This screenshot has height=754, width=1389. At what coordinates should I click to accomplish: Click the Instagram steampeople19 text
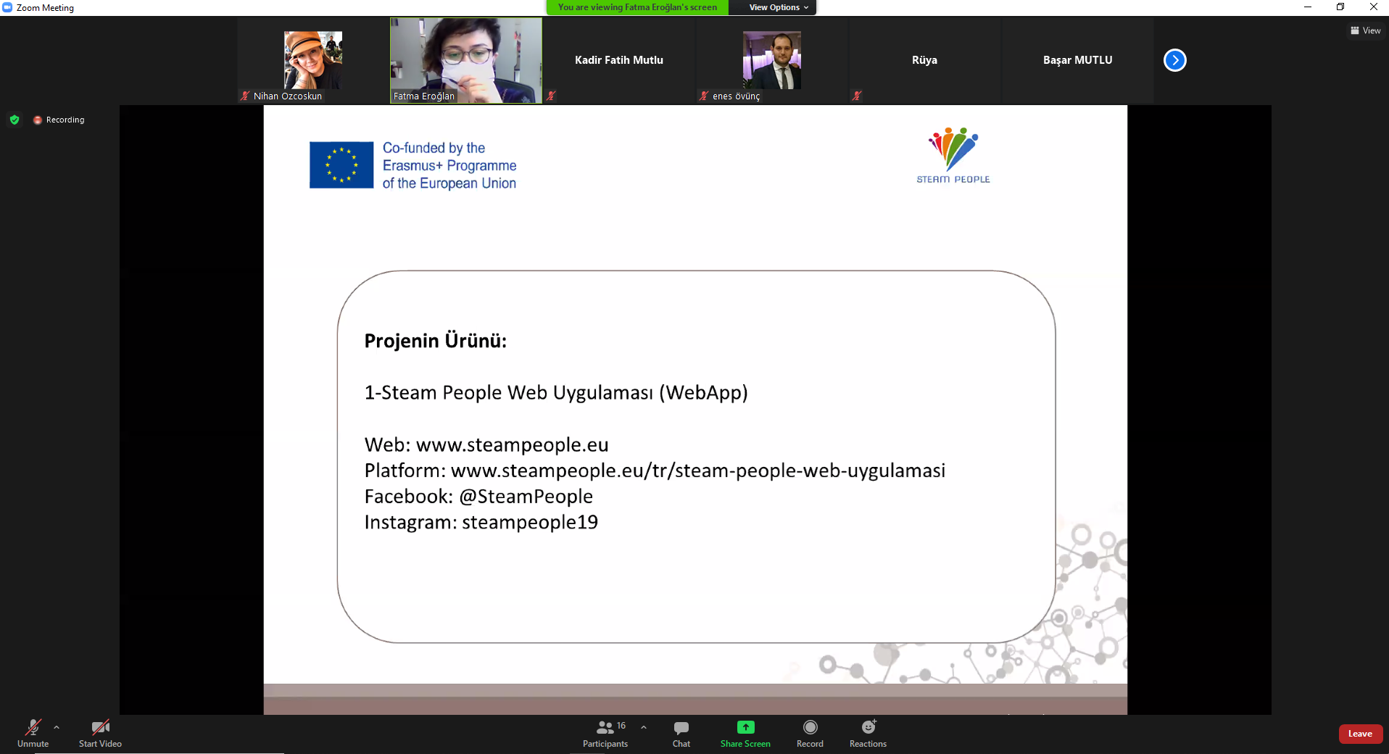(x=481, y=522)
